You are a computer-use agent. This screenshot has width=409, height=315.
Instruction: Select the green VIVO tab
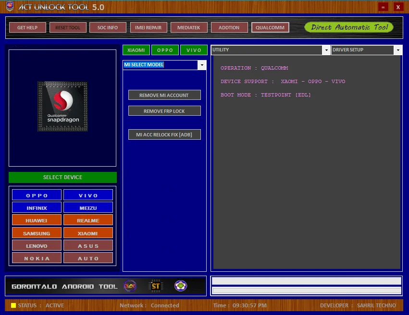pos(194,50)
